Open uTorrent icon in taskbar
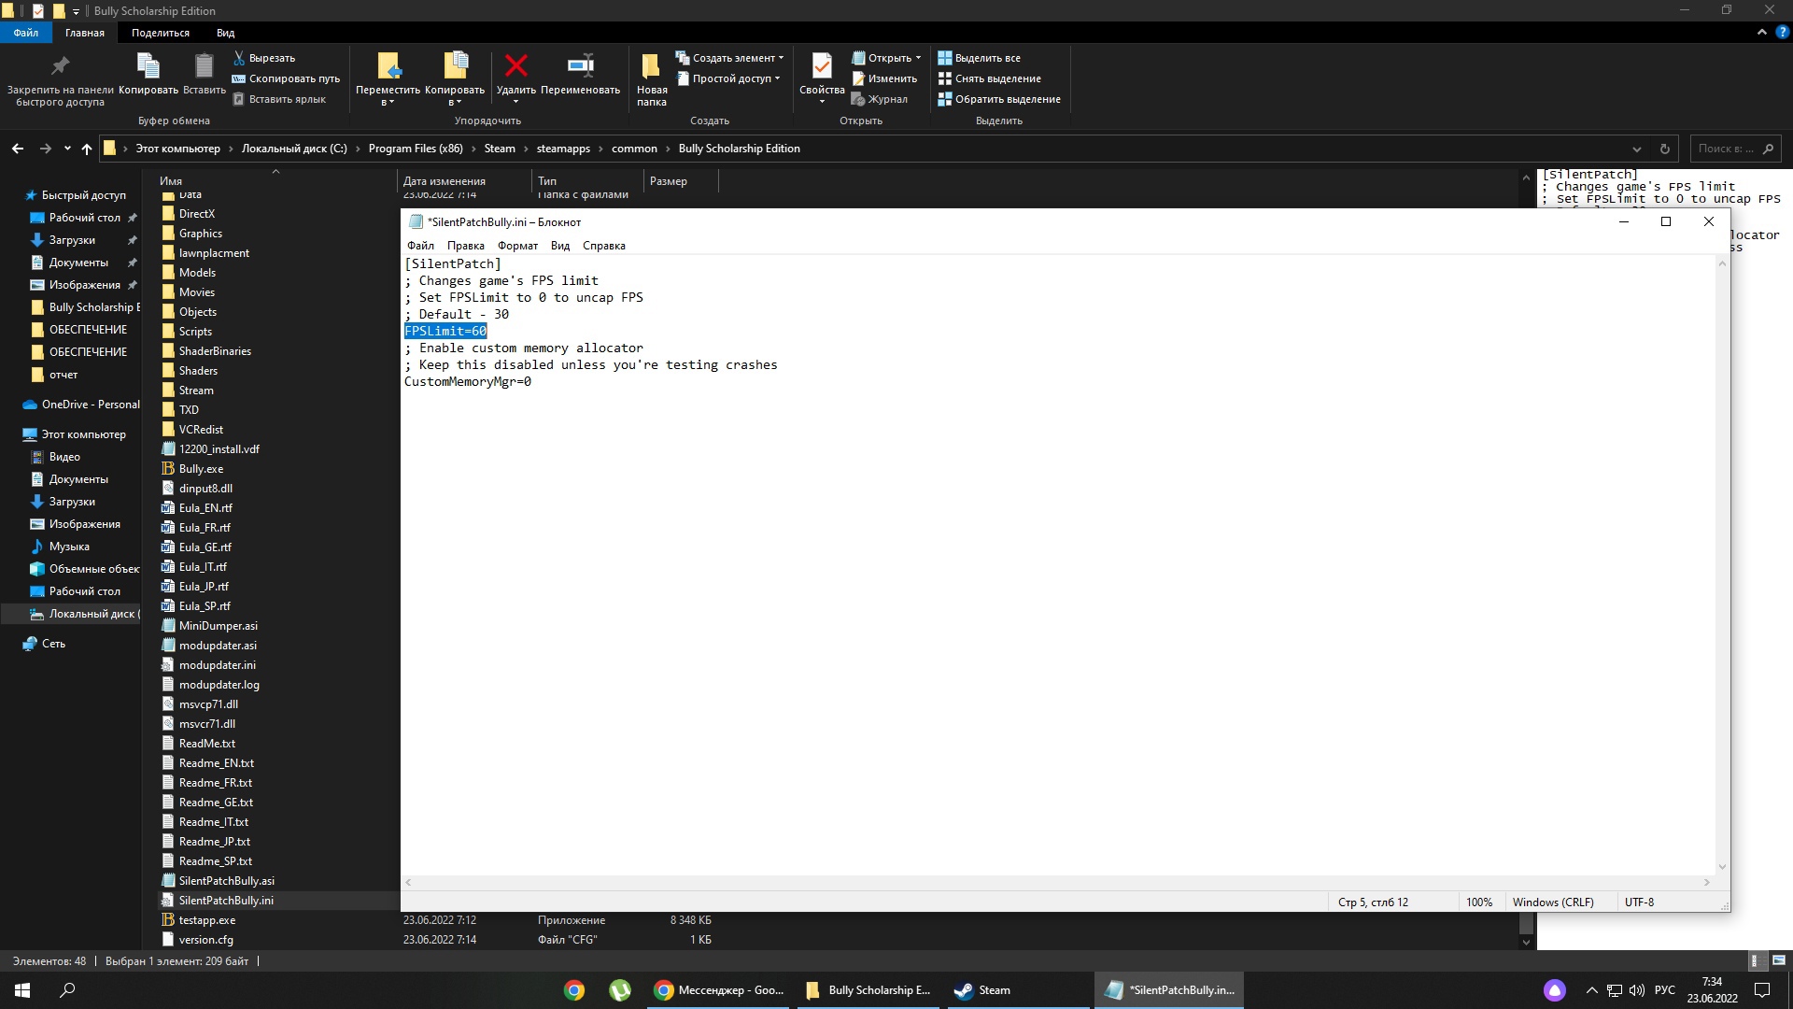Image resolution: width=1793 pixels, height=1009 pixels. (619, 990)
